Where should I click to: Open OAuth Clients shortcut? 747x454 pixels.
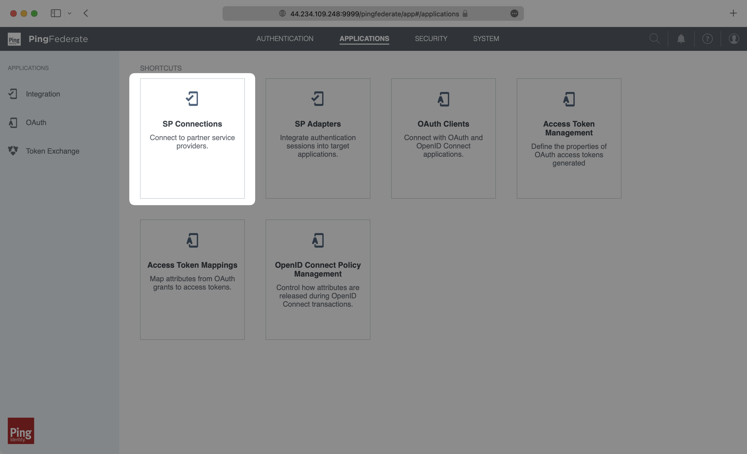click(443, 138)
